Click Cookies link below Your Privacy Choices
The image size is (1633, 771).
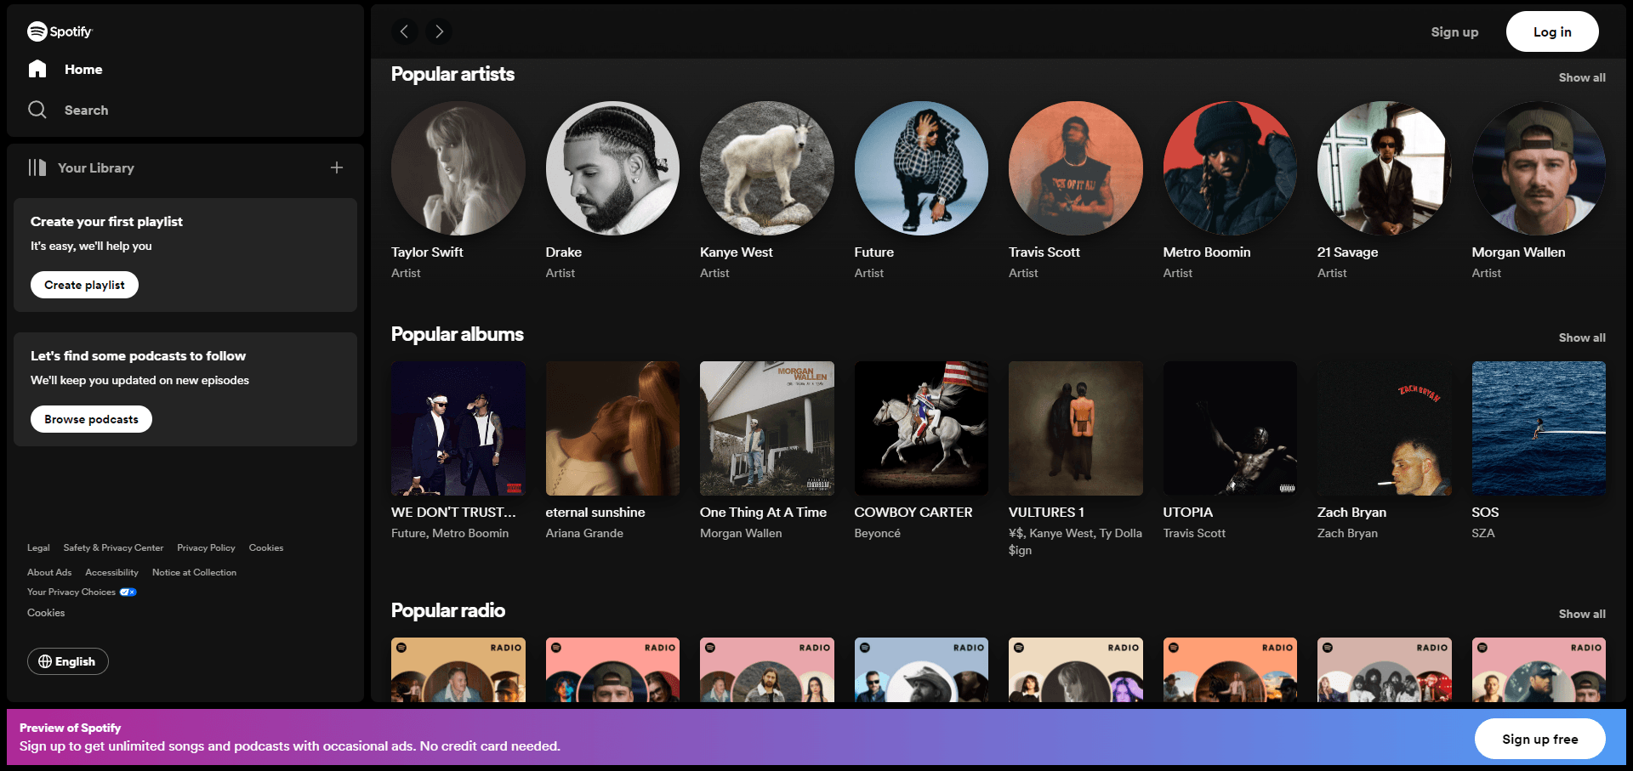[x=46, y=612]
